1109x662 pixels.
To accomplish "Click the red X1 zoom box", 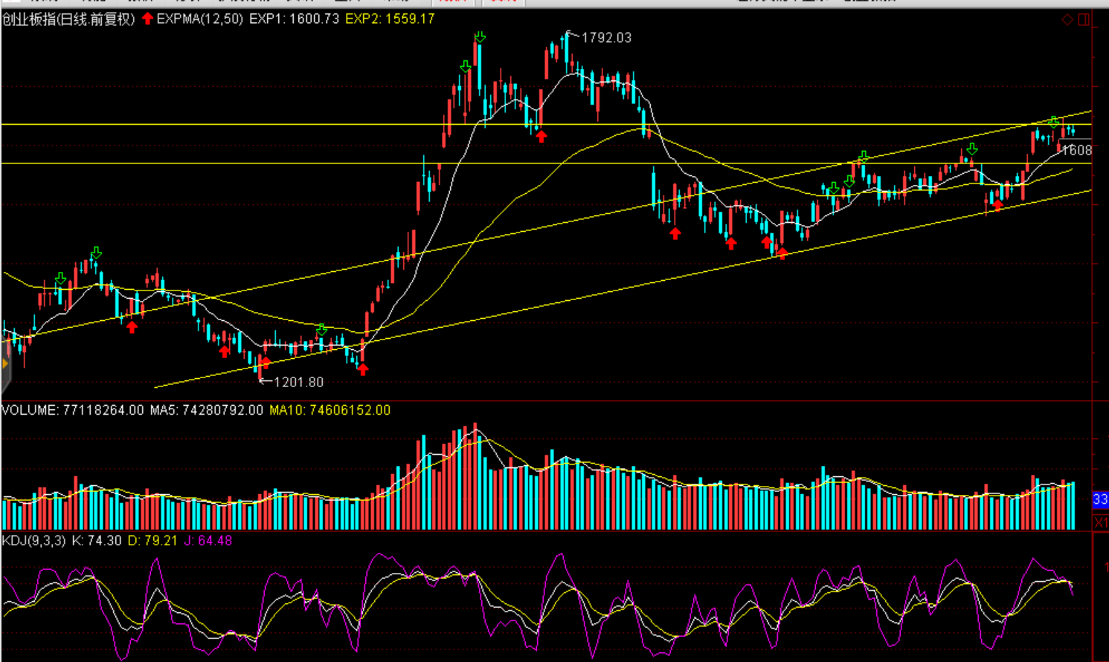I will 1101,523.
